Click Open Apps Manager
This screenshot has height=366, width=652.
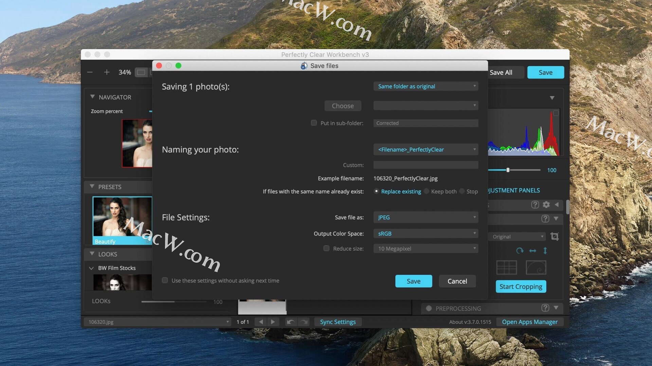(530, 322)
